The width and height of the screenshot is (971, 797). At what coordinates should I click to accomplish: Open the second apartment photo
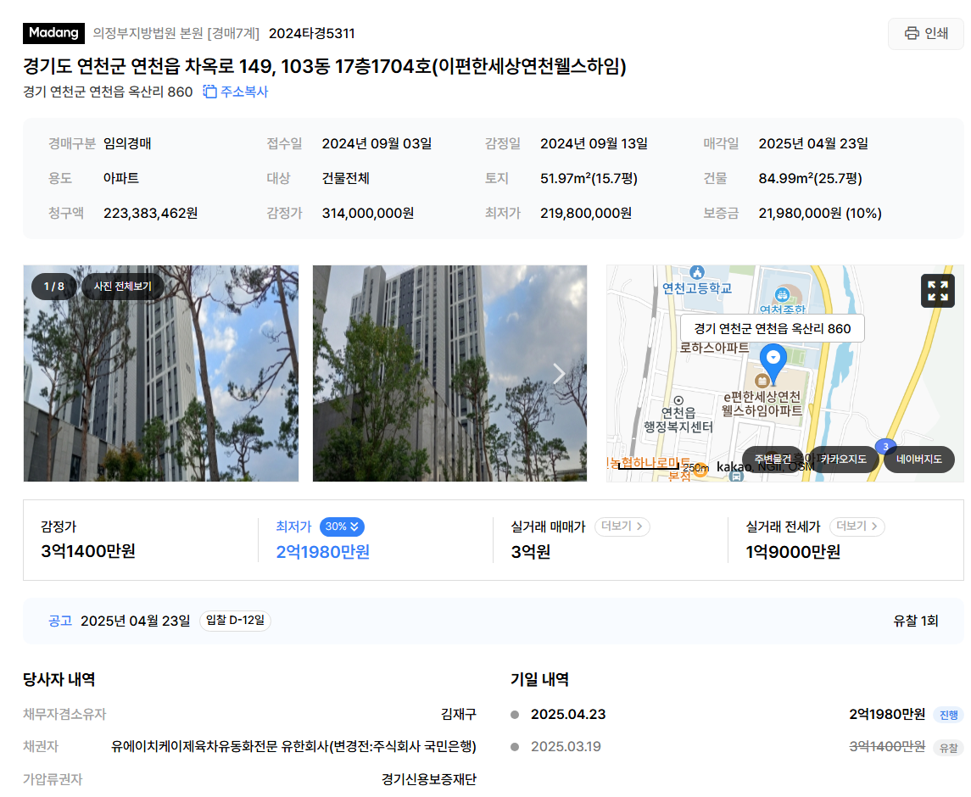449,373
